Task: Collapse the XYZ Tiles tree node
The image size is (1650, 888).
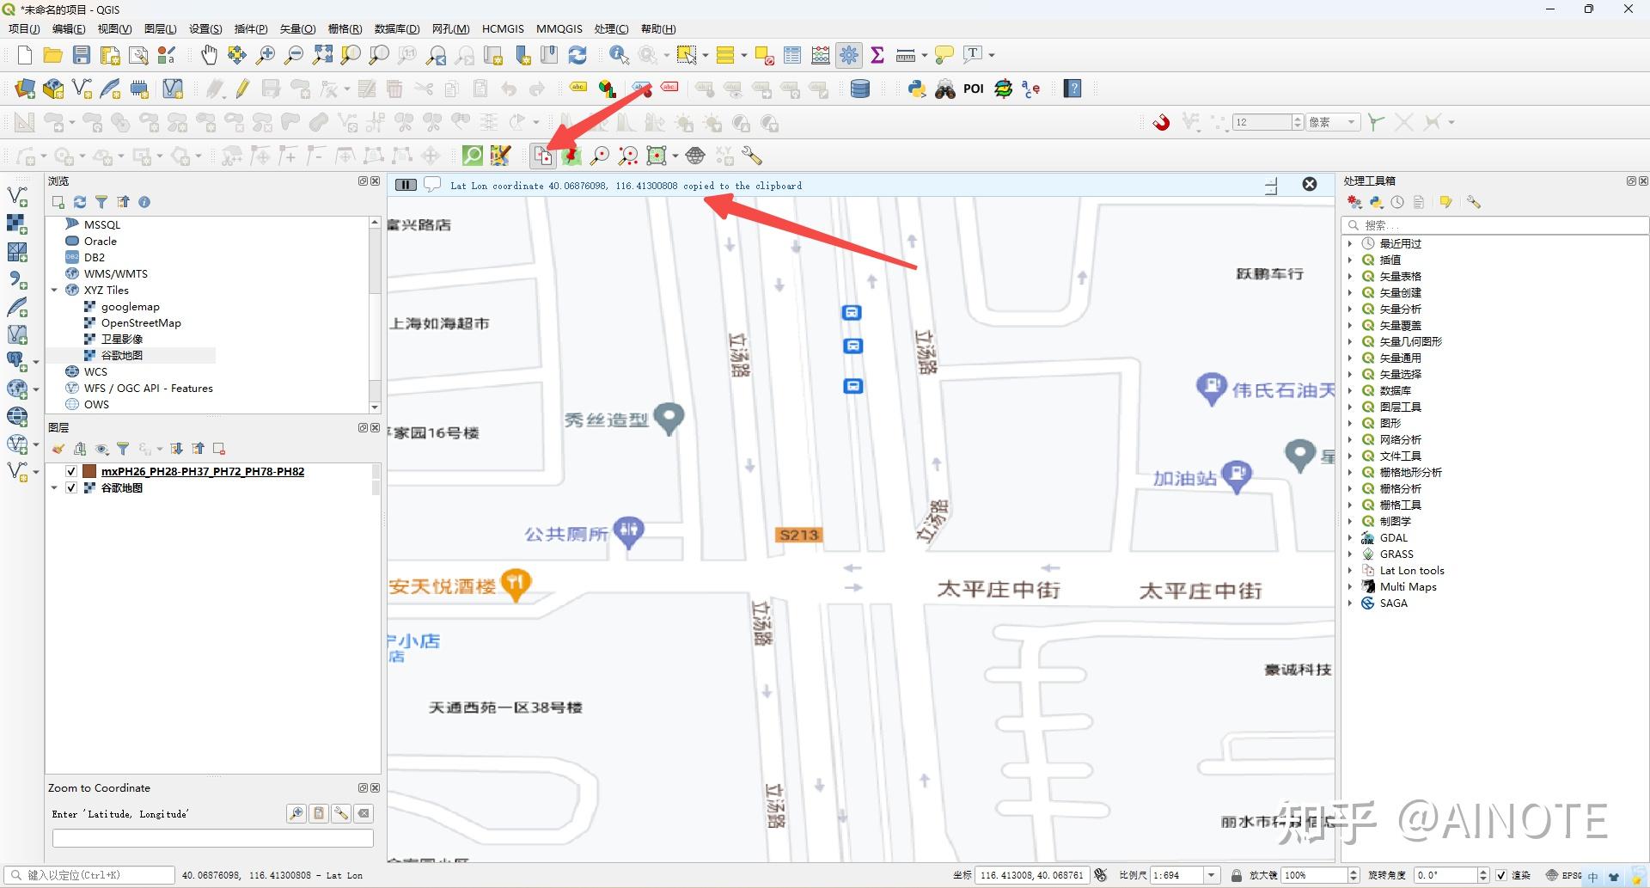Action: (x=55, y=290)
